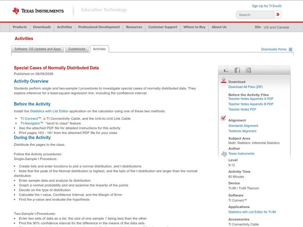The width and height of the screenshot is (303, 227).
Task: Open Statistics with List Editor link in text
Action: 49,111
